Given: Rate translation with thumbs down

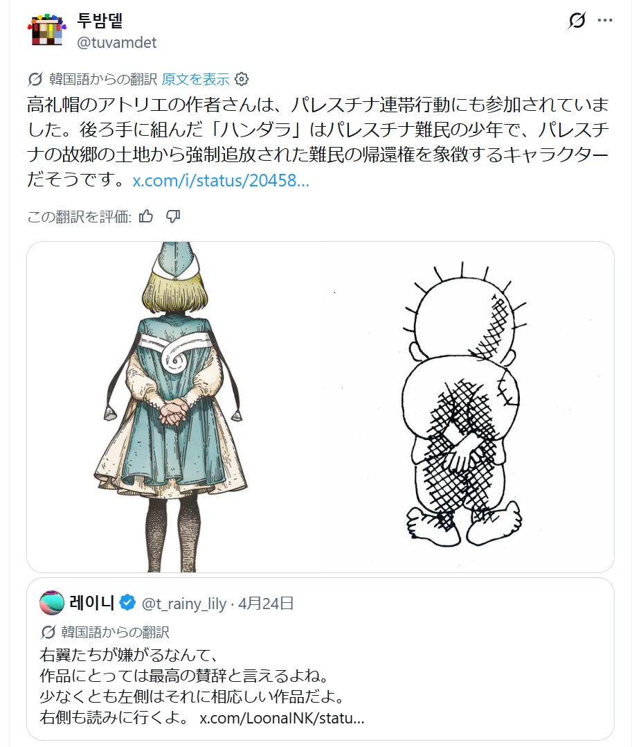Looking at the screenshot, I should 173,217.
